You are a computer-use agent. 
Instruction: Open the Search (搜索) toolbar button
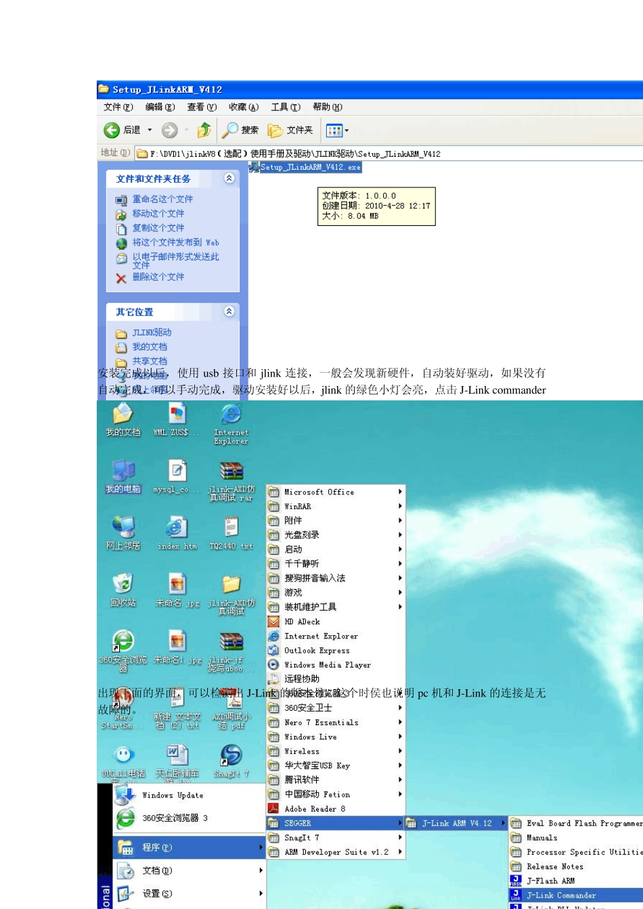(x=241, y=130)
